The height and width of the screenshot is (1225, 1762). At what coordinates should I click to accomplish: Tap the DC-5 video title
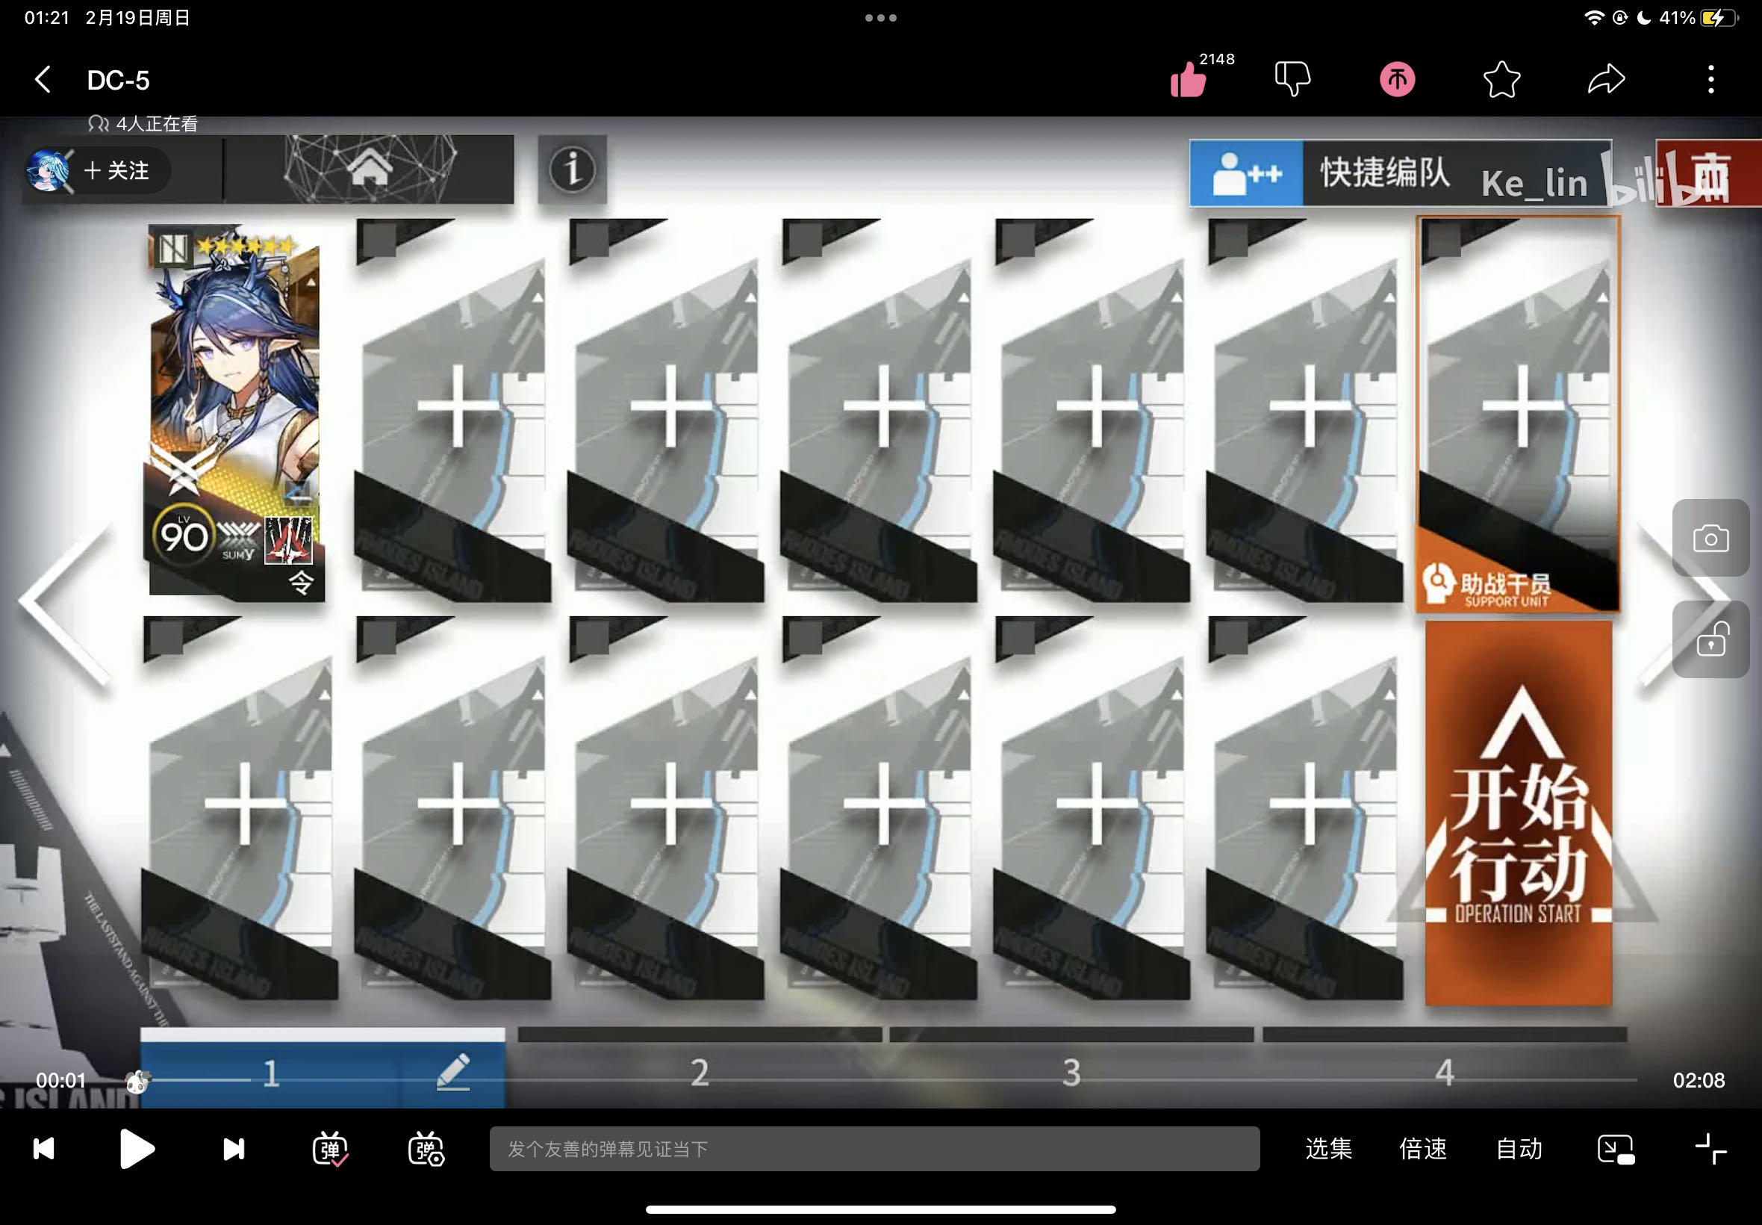[118, 80]
